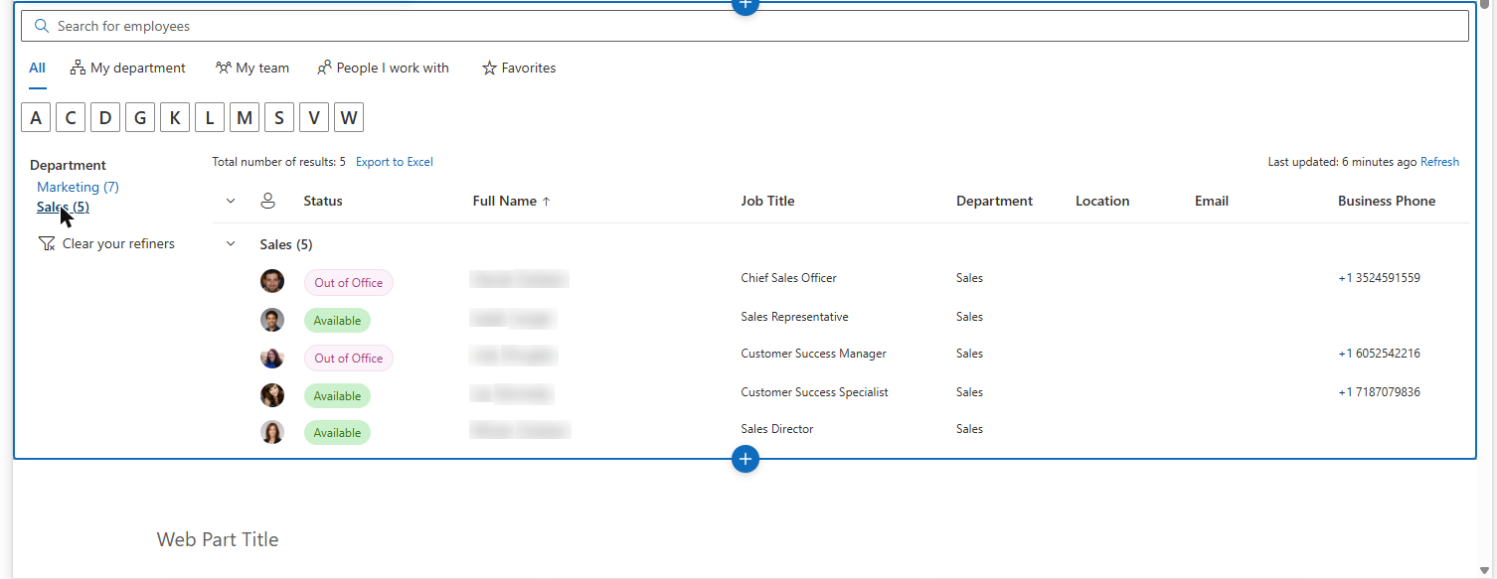The height and width of the screenshot is (579, 1497).
Task: Open the Sales Director's avatar
Action: pos(272,432)
